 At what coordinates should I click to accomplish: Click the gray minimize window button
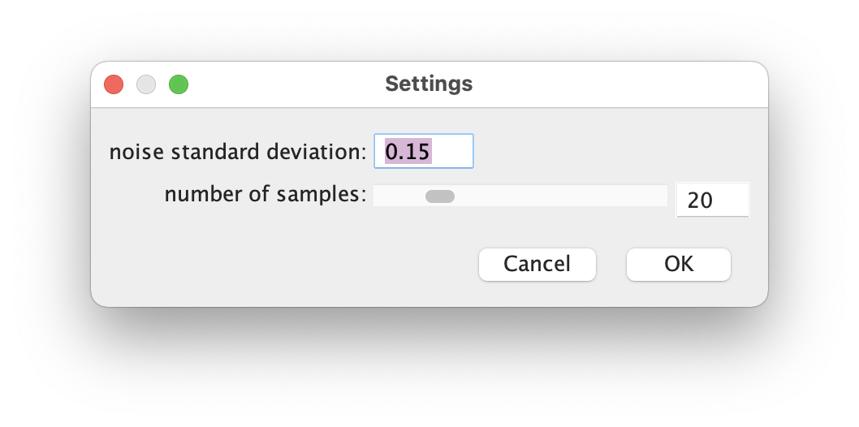[146, 85]
